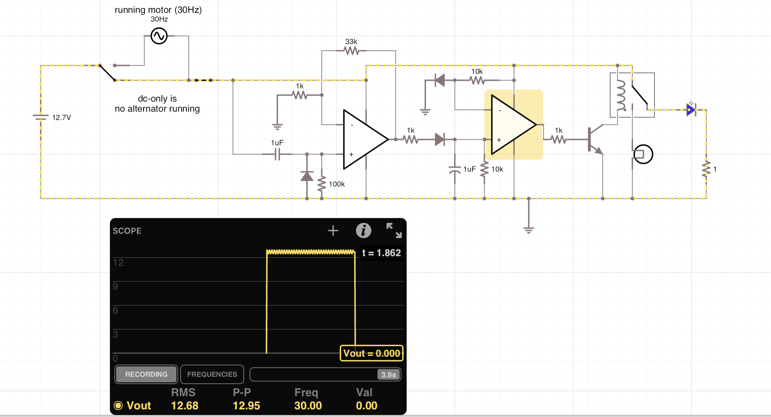Click the scope waveform plot area
771x417 pixels.
click(x=258, y=302)
